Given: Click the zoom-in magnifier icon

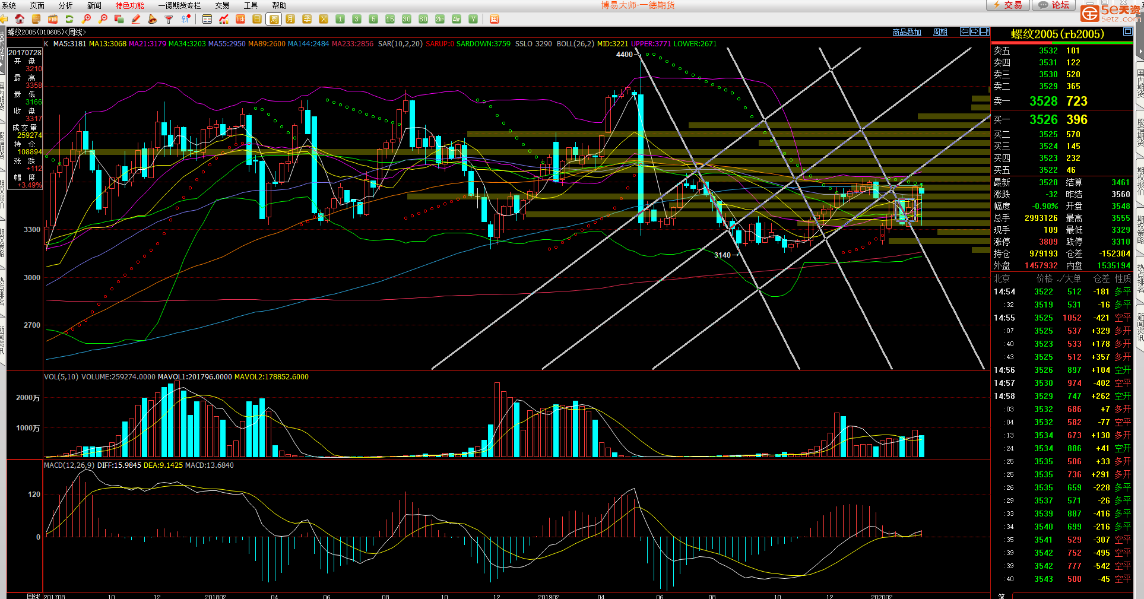Looking at the screenshot, I should pyautogui.click(x=87, y=19).
